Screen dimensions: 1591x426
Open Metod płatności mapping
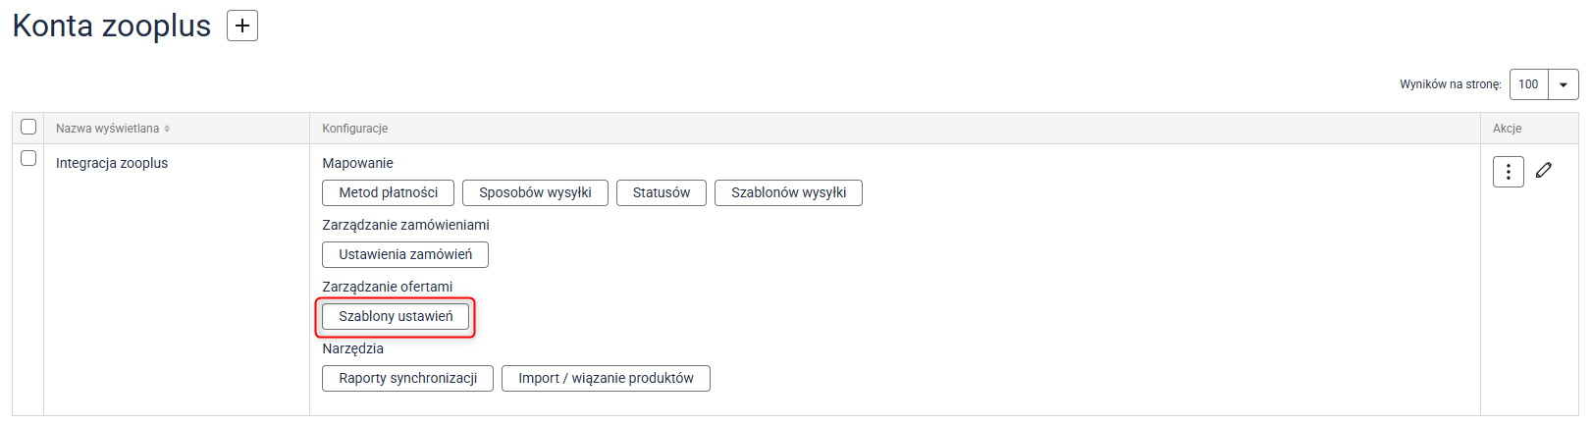pyautogui.click(x=388, y=192)
